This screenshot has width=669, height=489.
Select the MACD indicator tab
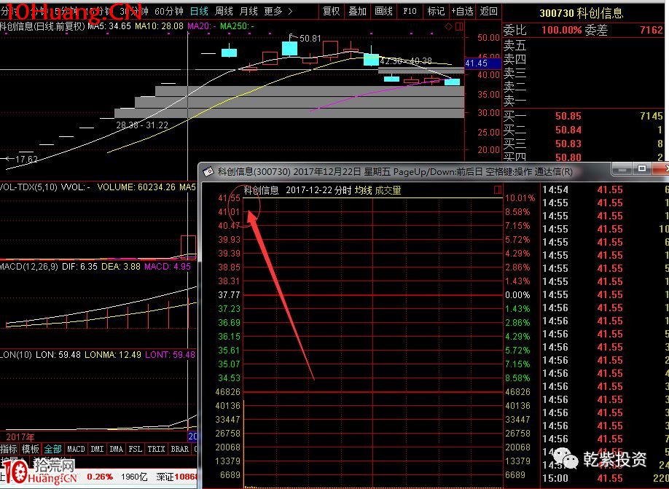76,449
